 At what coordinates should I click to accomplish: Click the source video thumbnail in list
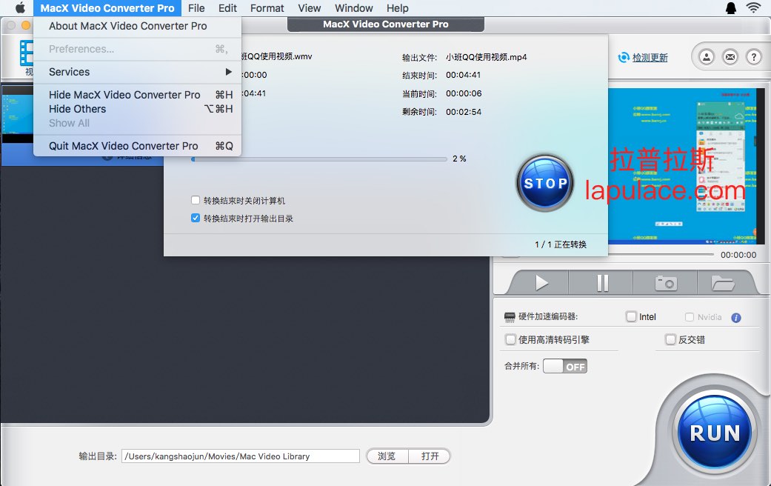(x=18, y=114)
